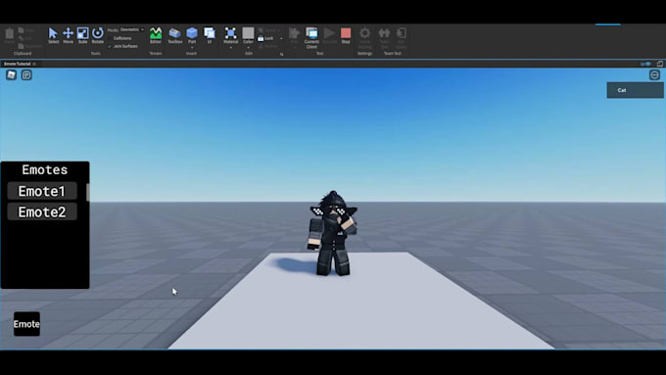666x375 pixels.
Task: Click the Lock tool
Action: [265, 38]
